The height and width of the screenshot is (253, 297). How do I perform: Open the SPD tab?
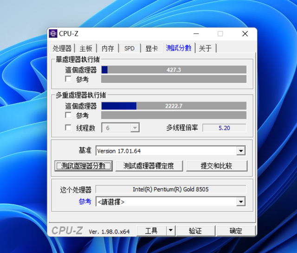click(x=129, y=48)
